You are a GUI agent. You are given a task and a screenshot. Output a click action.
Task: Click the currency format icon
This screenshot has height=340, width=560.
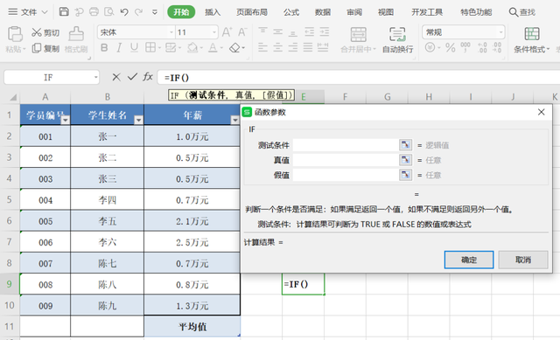[430, 47]
